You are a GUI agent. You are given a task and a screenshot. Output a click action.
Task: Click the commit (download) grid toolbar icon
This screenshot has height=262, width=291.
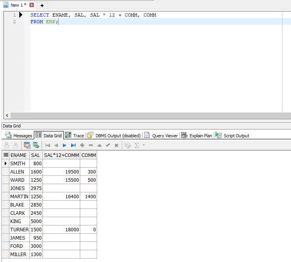(x=7, y=145)
